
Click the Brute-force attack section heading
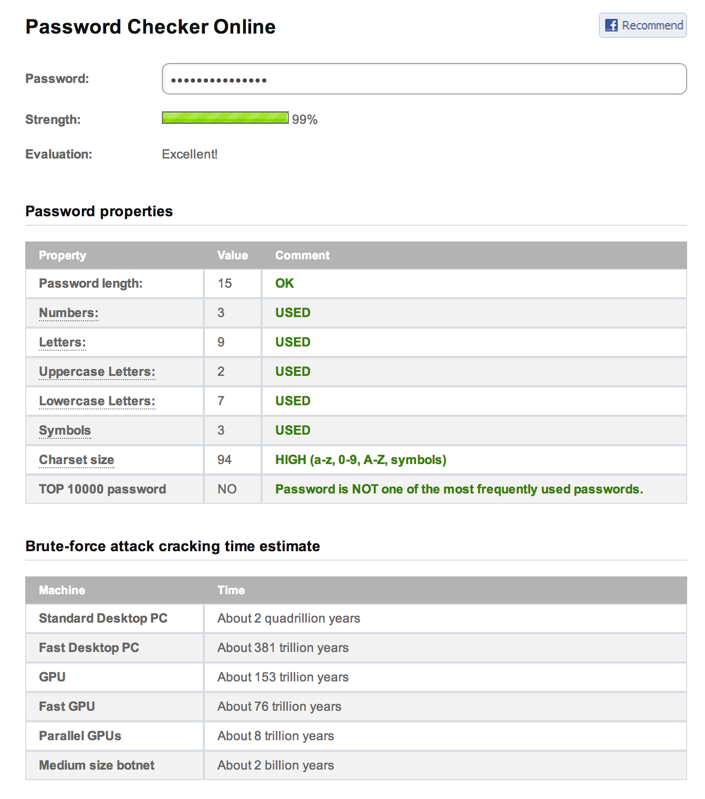tap(172, 546)
